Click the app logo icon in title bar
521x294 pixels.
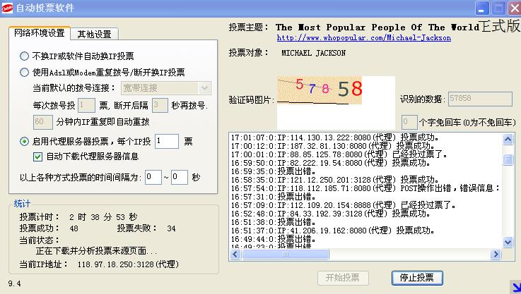coord(7,8)
